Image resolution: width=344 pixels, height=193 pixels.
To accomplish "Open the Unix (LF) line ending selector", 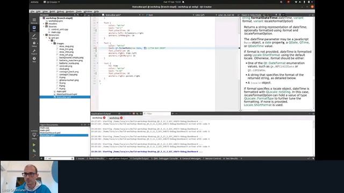I will pos(200,15).
